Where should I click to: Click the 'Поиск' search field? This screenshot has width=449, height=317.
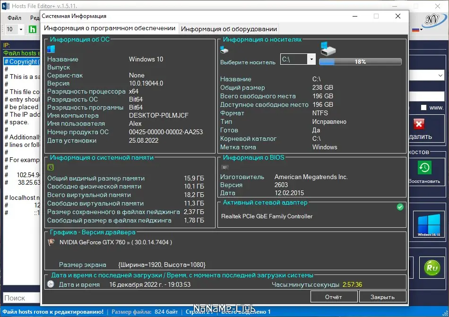(21, 298)
